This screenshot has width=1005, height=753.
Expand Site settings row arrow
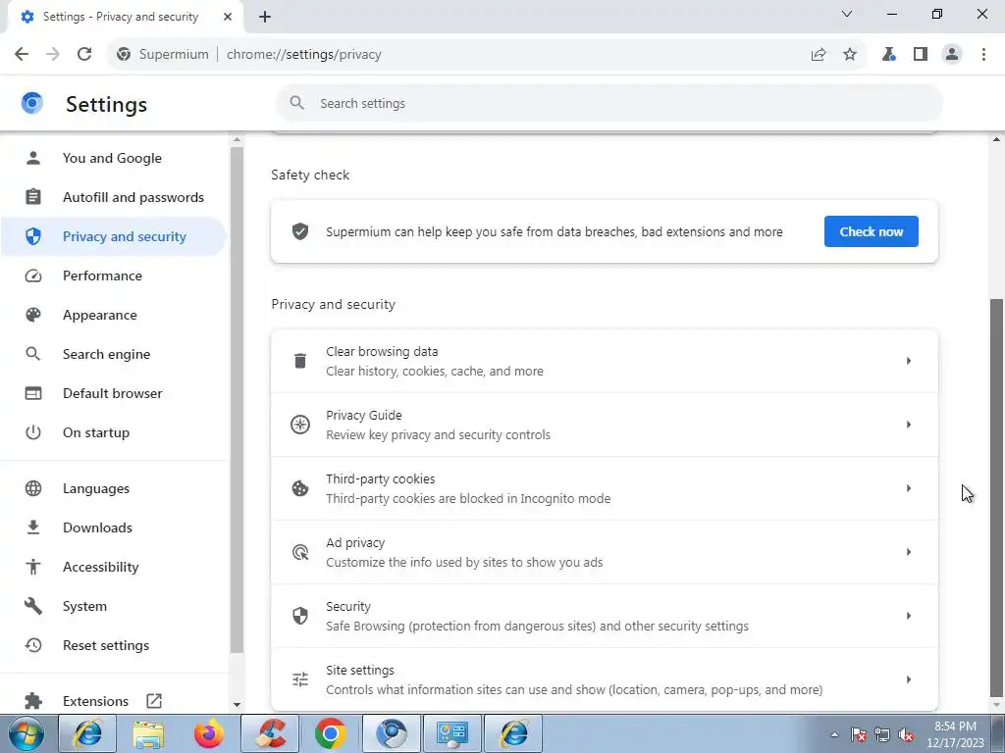909,679
